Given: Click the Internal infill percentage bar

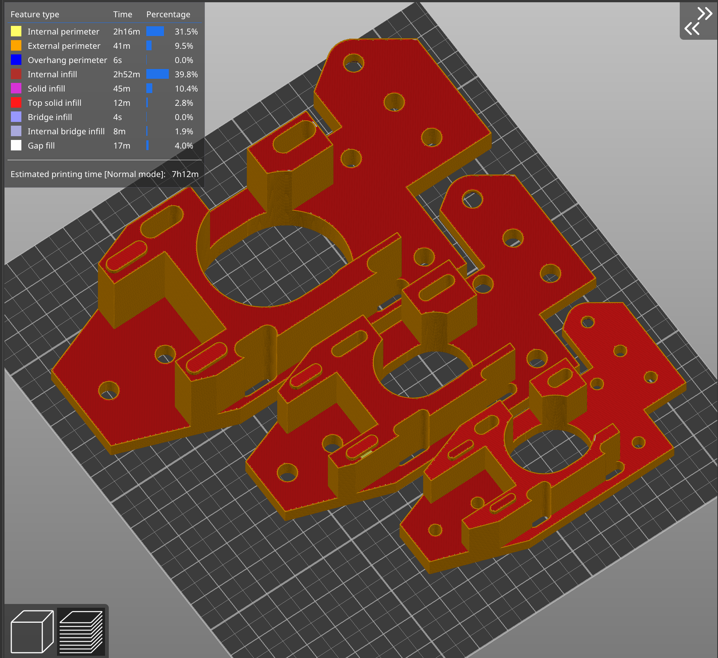Looking at the screenshot, I should 158,74.
